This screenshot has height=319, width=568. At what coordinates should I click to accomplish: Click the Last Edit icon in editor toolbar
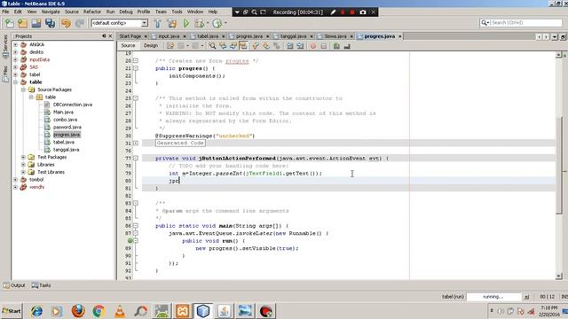pos(170,46)
